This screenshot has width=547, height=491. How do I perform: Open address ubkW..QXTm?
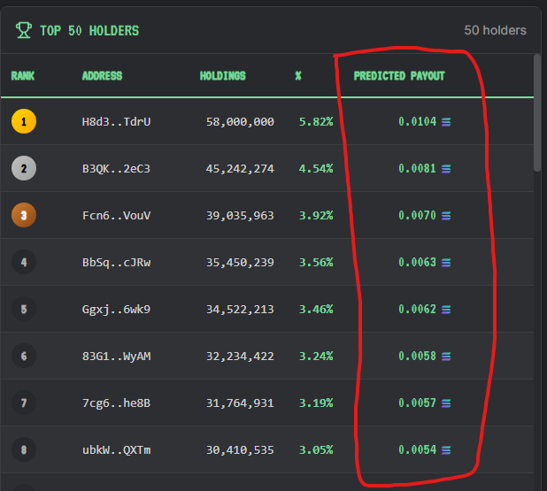click(x=116, y=449)
